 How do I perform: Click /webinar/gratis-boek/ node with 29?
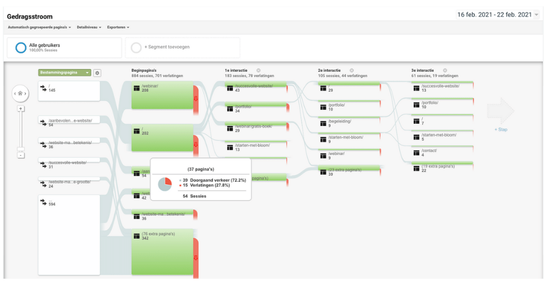[x=256, y=124]
